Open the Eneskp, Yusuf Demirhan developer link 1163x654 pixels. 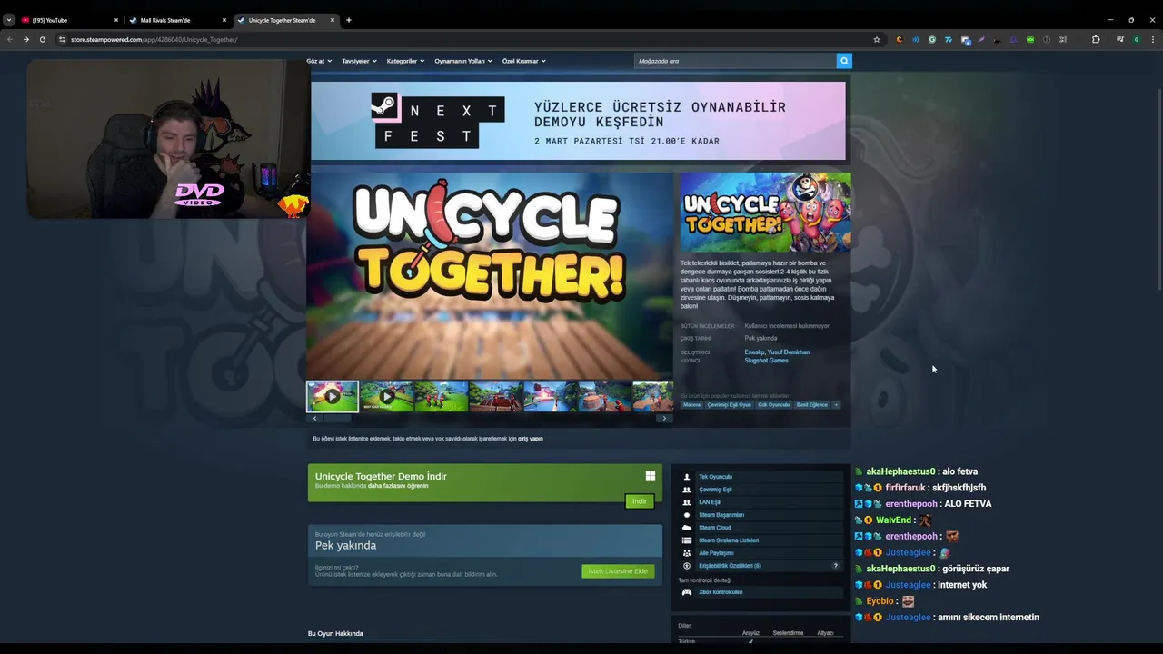777,352
